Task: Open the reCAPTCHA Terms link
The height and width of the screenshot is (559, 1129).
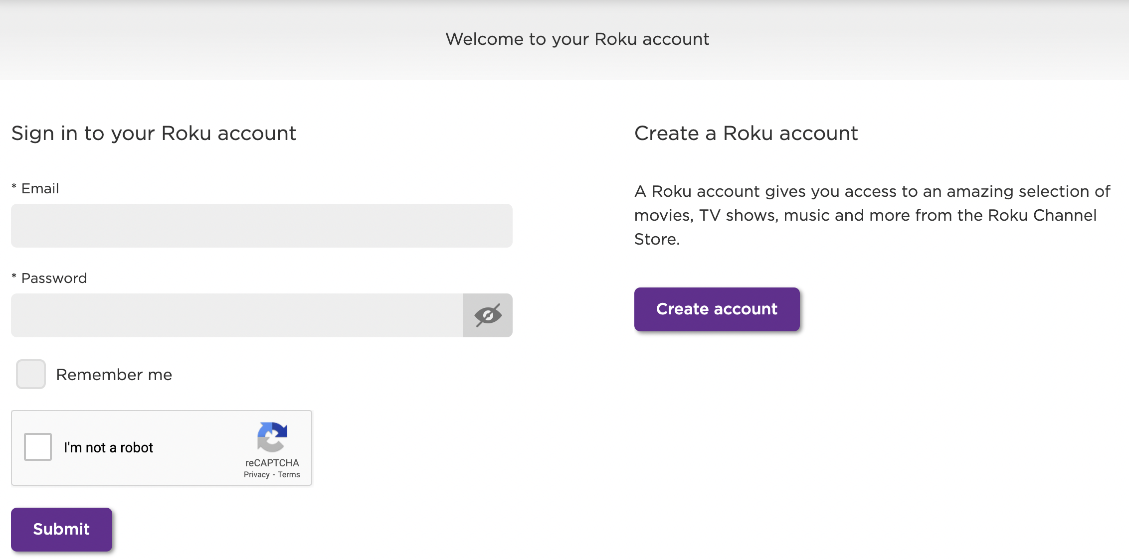Action: click(x=289, y=475)
